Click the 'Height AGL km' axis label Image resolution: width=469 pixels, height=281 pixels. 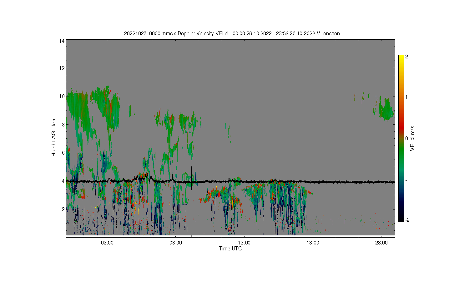54,138
